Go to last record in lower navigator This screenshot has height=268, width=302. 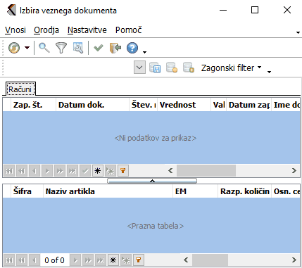101,260
